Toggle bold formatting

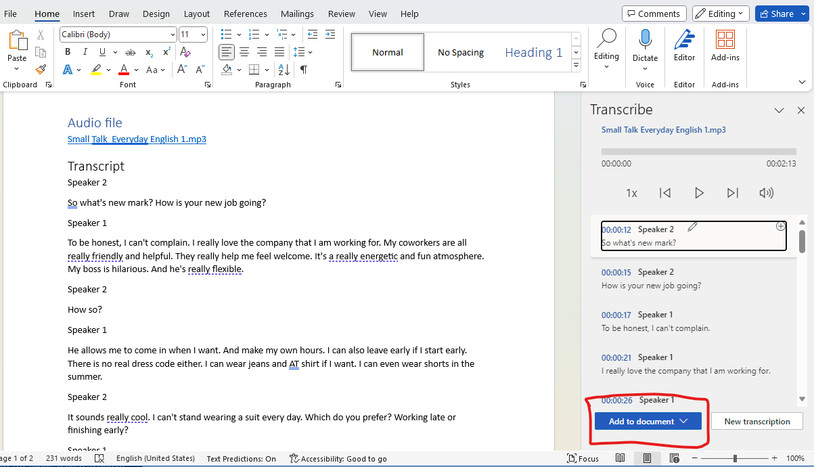[67, 51]
